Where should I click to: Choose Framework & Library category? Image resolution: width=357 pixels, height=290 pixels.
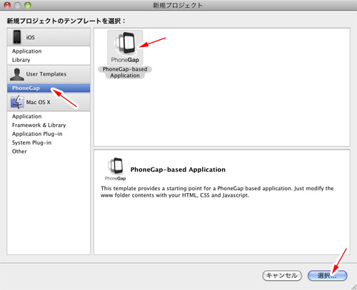[x=39, y=125]
